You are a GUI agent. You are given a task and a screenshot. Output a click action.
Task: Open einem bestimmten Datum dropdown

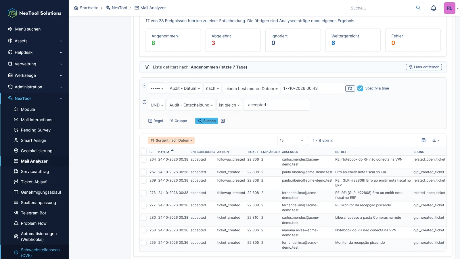click(251, 89)
